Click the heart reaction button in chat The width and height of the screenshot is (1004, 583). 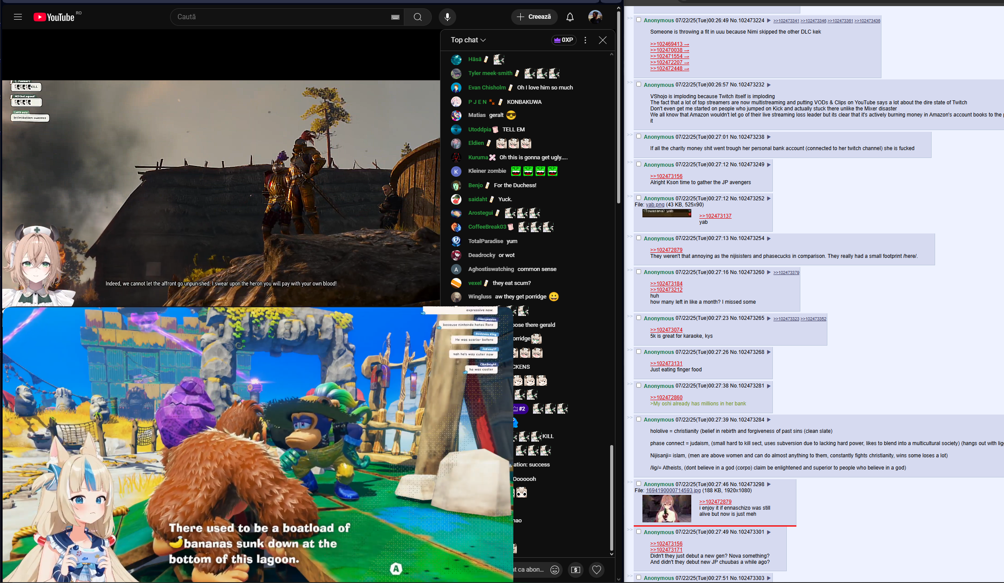click(597, 569)
